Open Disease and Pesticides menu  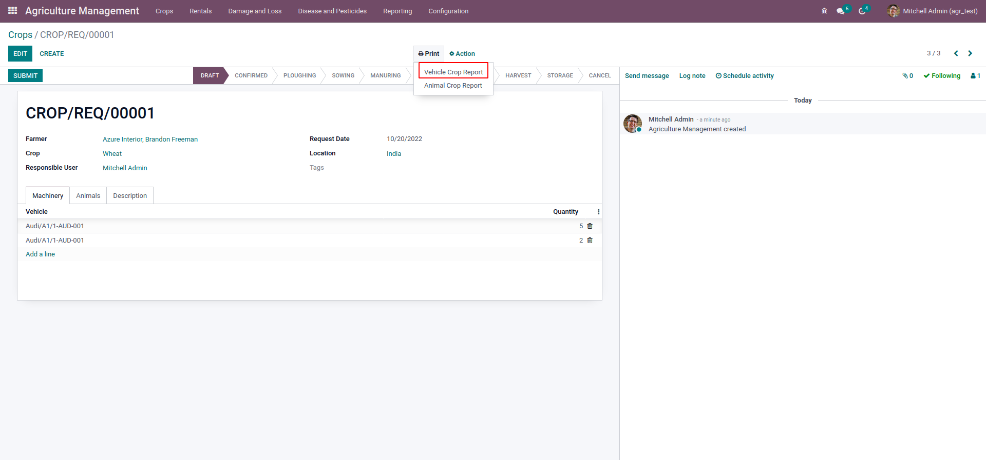pyautogui.click(x=332, y=11)
